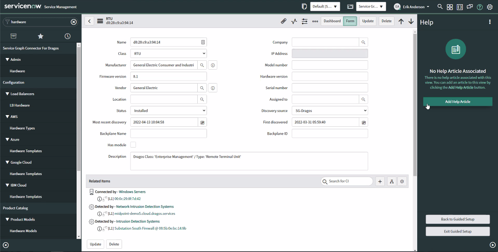
Task: Open LB Hardware module
Action: (19, 105)
